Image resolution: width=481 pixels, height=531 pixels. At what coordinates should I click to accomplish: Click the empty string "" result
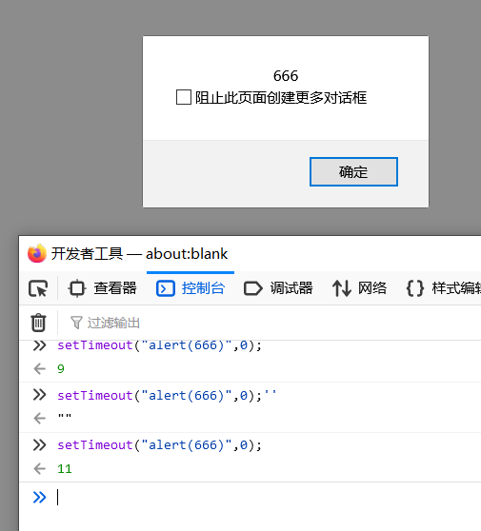click(65, 417)
